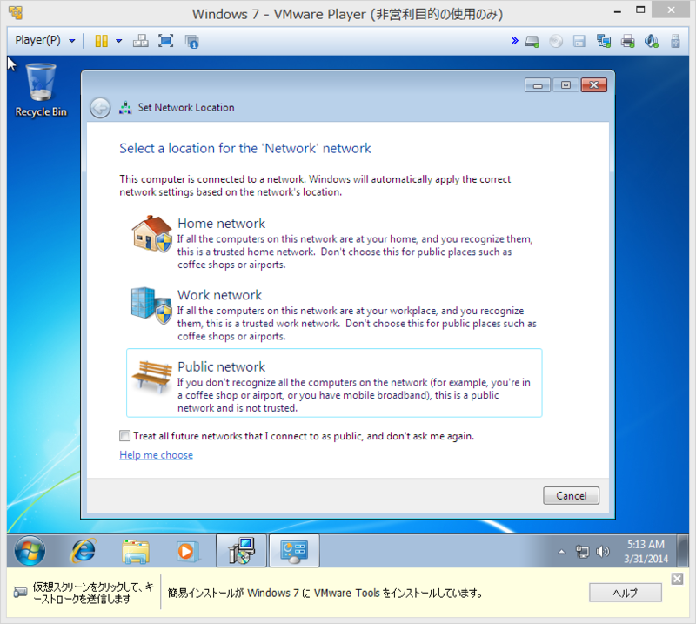The image size is (696, 624).
Task: Click the floppy drive device icon
Action: pyautogui.click(x=579, y=41)
